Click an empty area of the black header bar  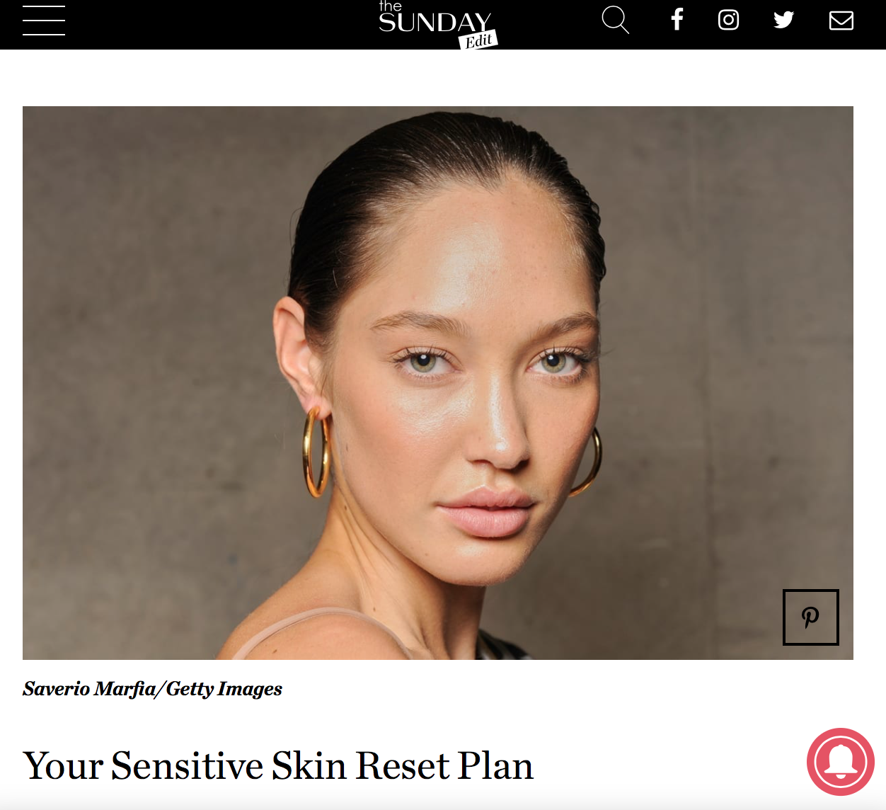click(212, 25)
